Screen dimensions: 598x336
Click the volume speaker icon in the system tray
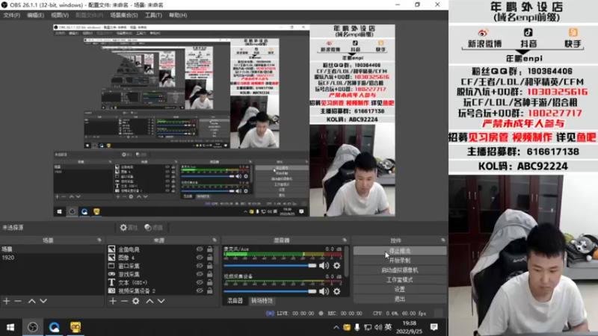coord(378,327)
